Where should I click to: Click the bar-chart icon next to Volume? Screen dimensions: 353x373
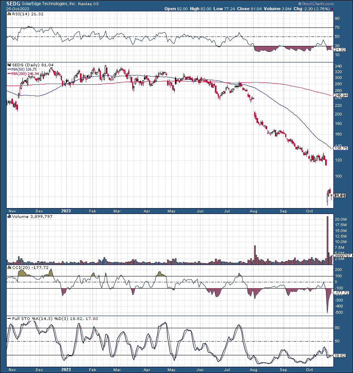[9, 216]
